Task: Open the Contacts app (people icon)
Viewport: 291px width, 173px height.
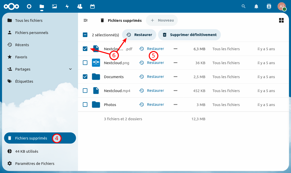Action: [x=80, y=6]
